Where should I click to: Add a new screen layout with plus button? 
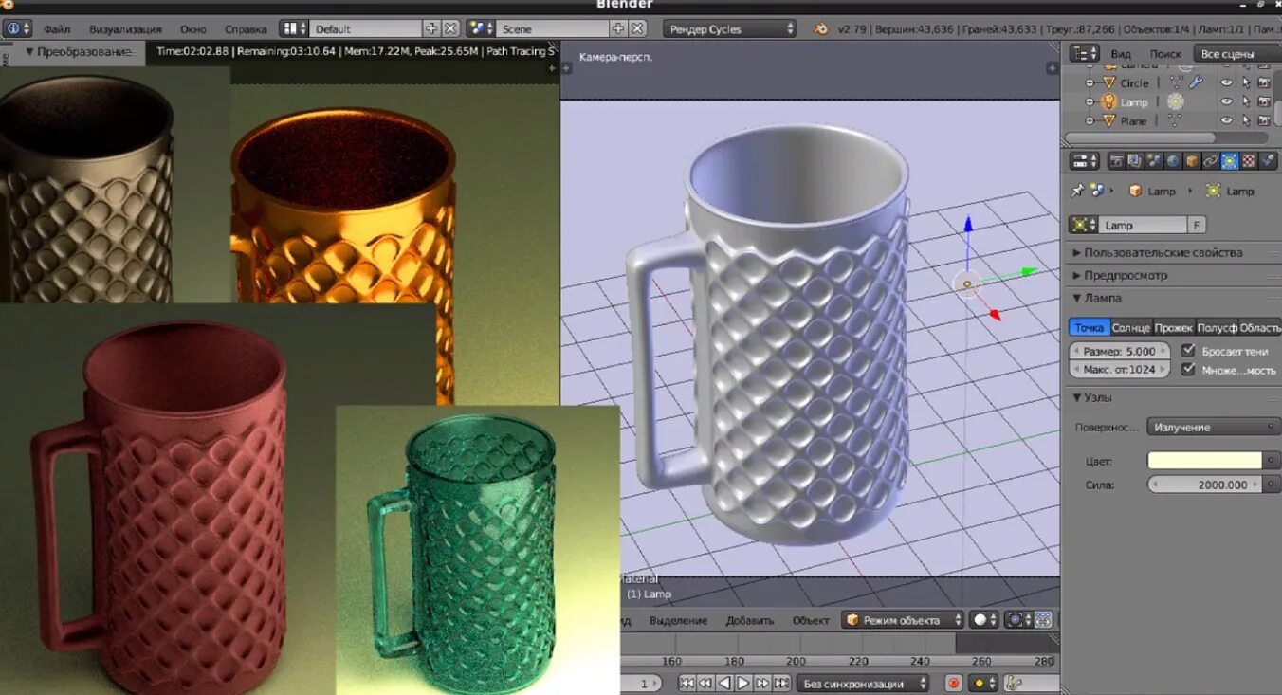[x=431, y=28]
